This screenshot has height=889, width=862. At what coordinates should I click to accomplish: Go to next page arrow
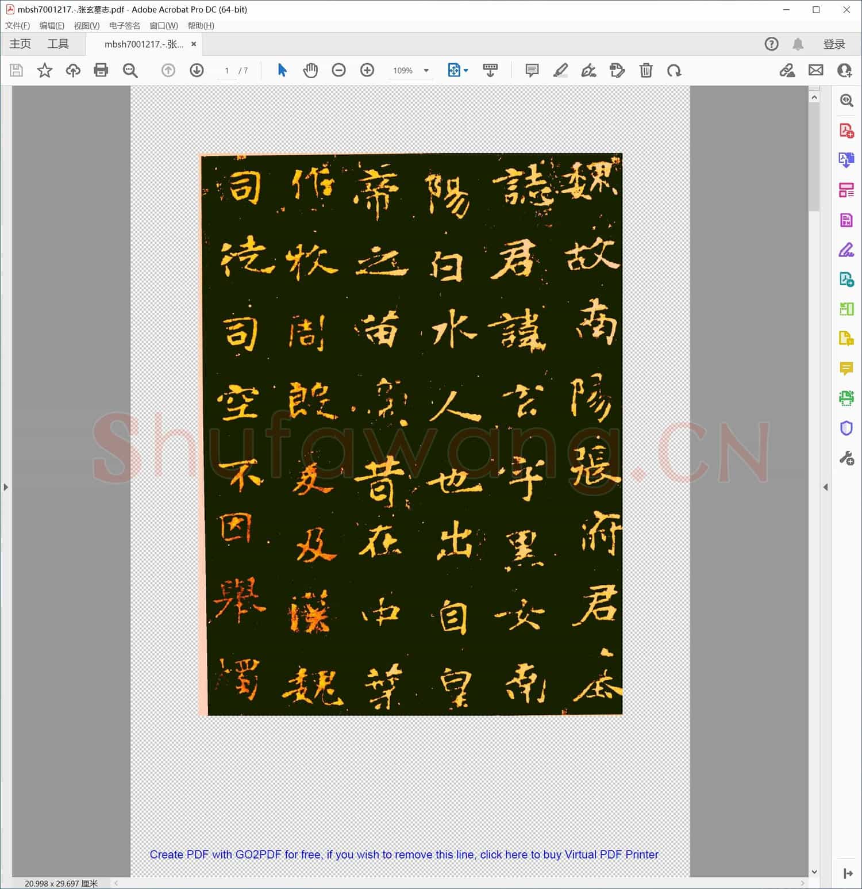[197, 70]
